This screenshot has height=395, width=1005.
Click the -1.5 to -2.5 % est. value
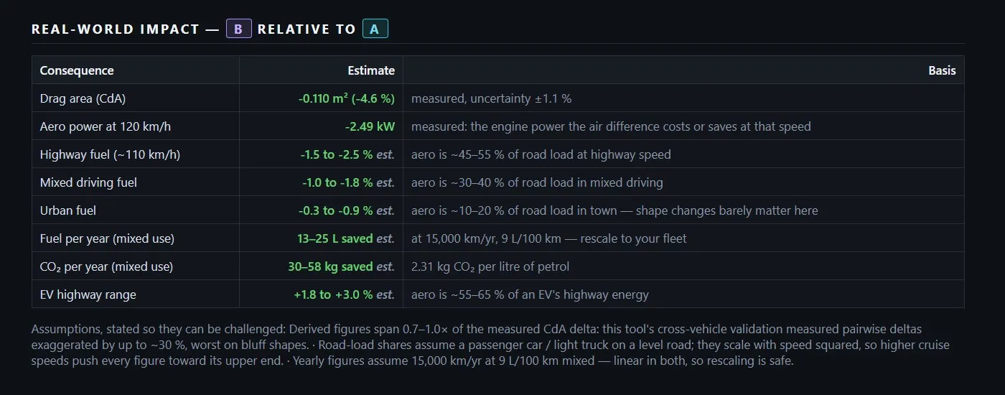coord(347,154)
